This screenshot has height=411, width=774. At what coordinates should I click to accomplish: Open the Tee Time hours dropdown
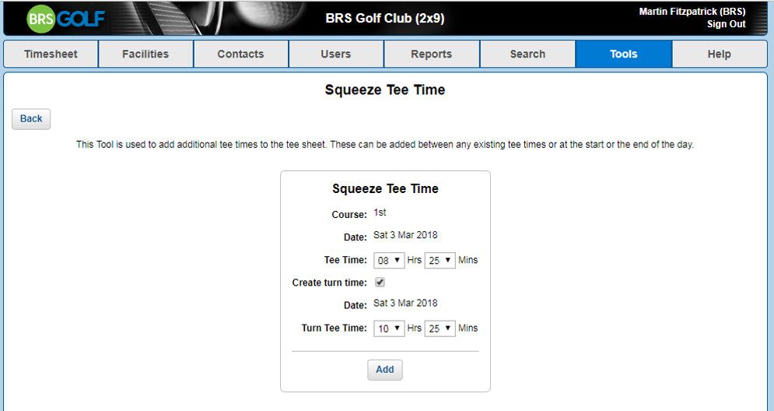[389, 260]
